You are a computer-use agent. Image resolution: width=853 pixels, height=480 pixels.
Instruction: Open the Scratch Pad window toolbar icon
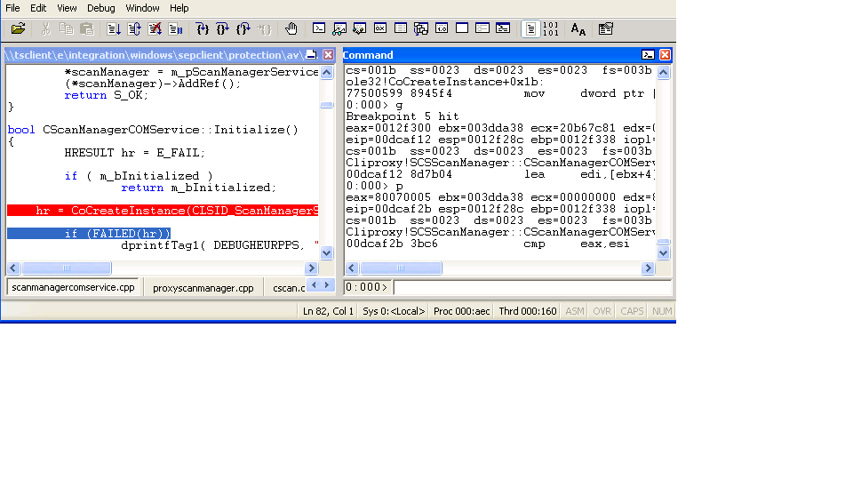pyautogui.click(x=462, y=28)
